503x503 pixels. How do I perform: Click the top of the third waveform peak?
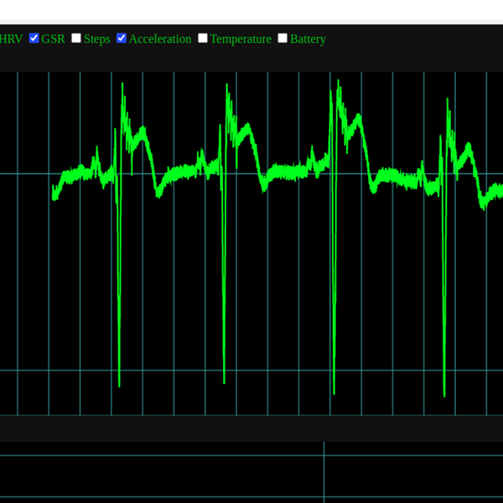coord(337,80)
